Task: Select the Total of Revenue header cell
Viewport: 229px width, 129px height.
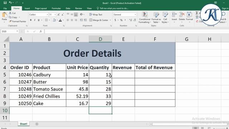Action: [155, 68]
